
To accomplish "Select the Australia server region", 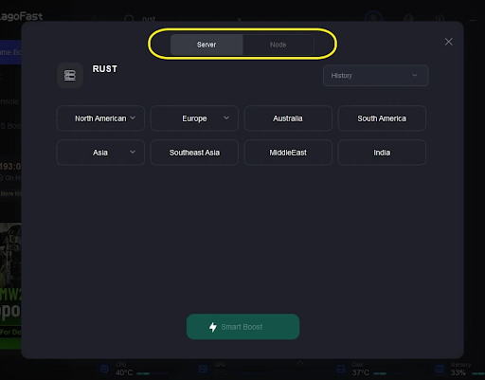I will pos(288,118).
